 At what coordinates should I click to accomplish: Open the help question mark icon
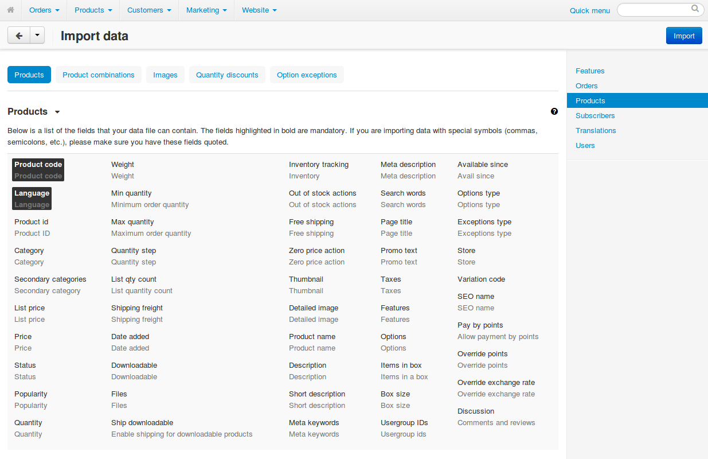coord(554,111)
